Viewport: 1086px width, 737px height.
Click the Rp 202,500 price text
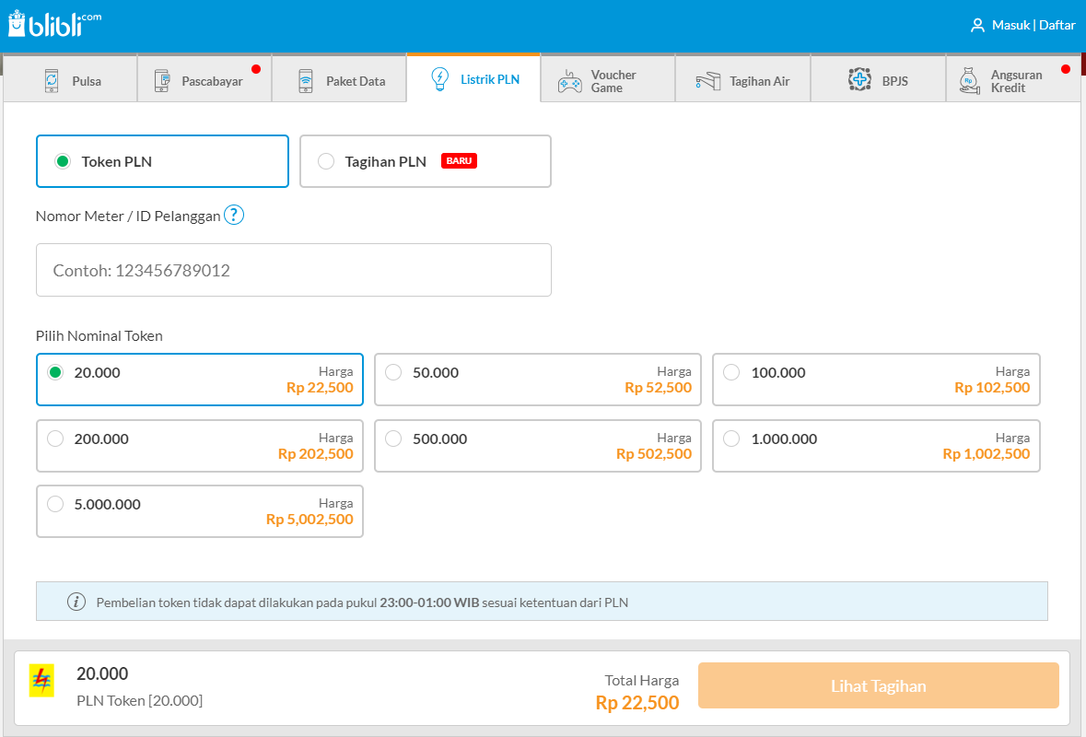pos(315,454)
